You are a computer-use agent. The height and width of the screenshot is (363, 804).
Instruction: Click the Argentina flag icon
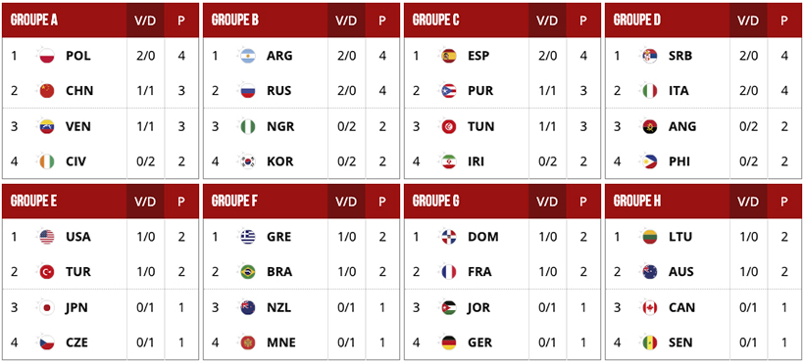point(248,56)
